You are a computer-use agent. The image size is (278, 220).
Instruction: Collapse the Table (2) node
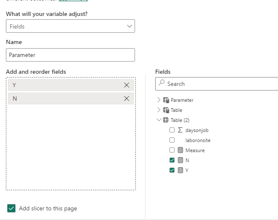click(159, 120)
